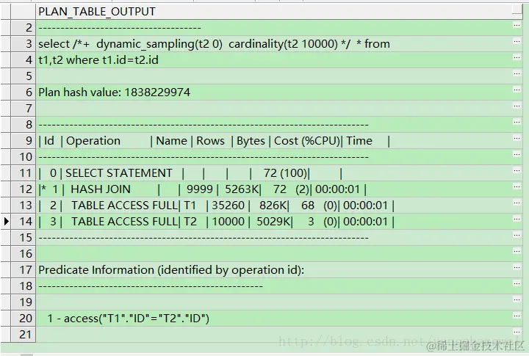
Task: Click current-row arrow marker beside row 14
Action: [6, 222]
